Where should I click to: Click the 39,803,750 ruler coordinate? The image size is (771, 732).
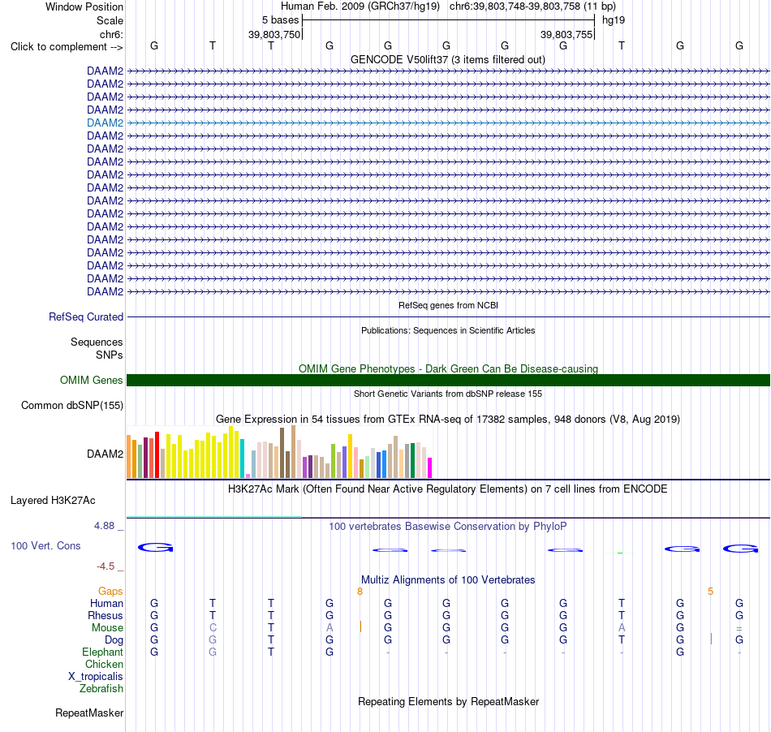[274, 34]
